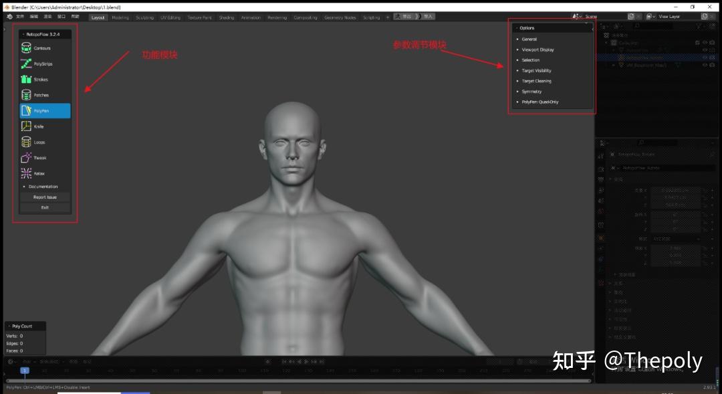Viewport: 722px width, 394px height.
Task: Switch to the Sculpting workspace tab
Action: [x=146, y=17]
